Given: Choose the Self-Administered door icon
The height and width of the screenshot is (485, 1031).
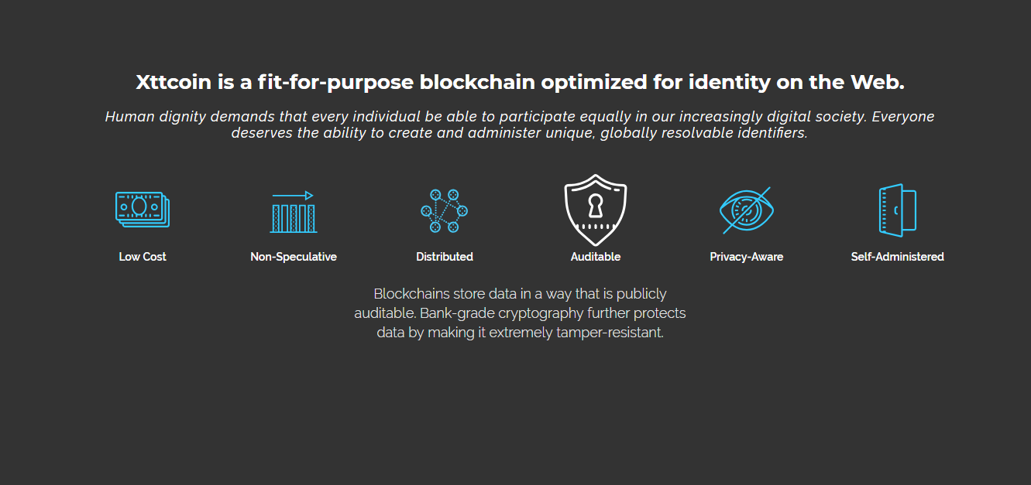Looking at the screenshot, I should [898, 210].
